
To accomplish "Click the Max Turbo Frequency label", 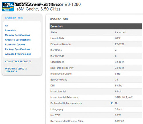I will (x=62, y=68).
